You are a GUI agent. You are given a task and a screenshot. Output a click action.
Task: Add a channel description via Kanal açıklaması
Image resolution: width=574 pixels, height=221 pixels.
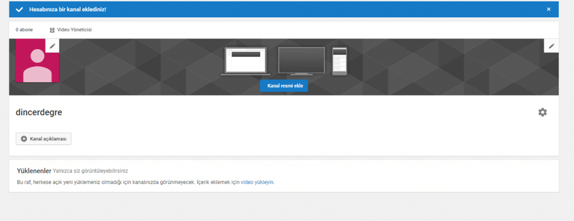click(44, 139)
